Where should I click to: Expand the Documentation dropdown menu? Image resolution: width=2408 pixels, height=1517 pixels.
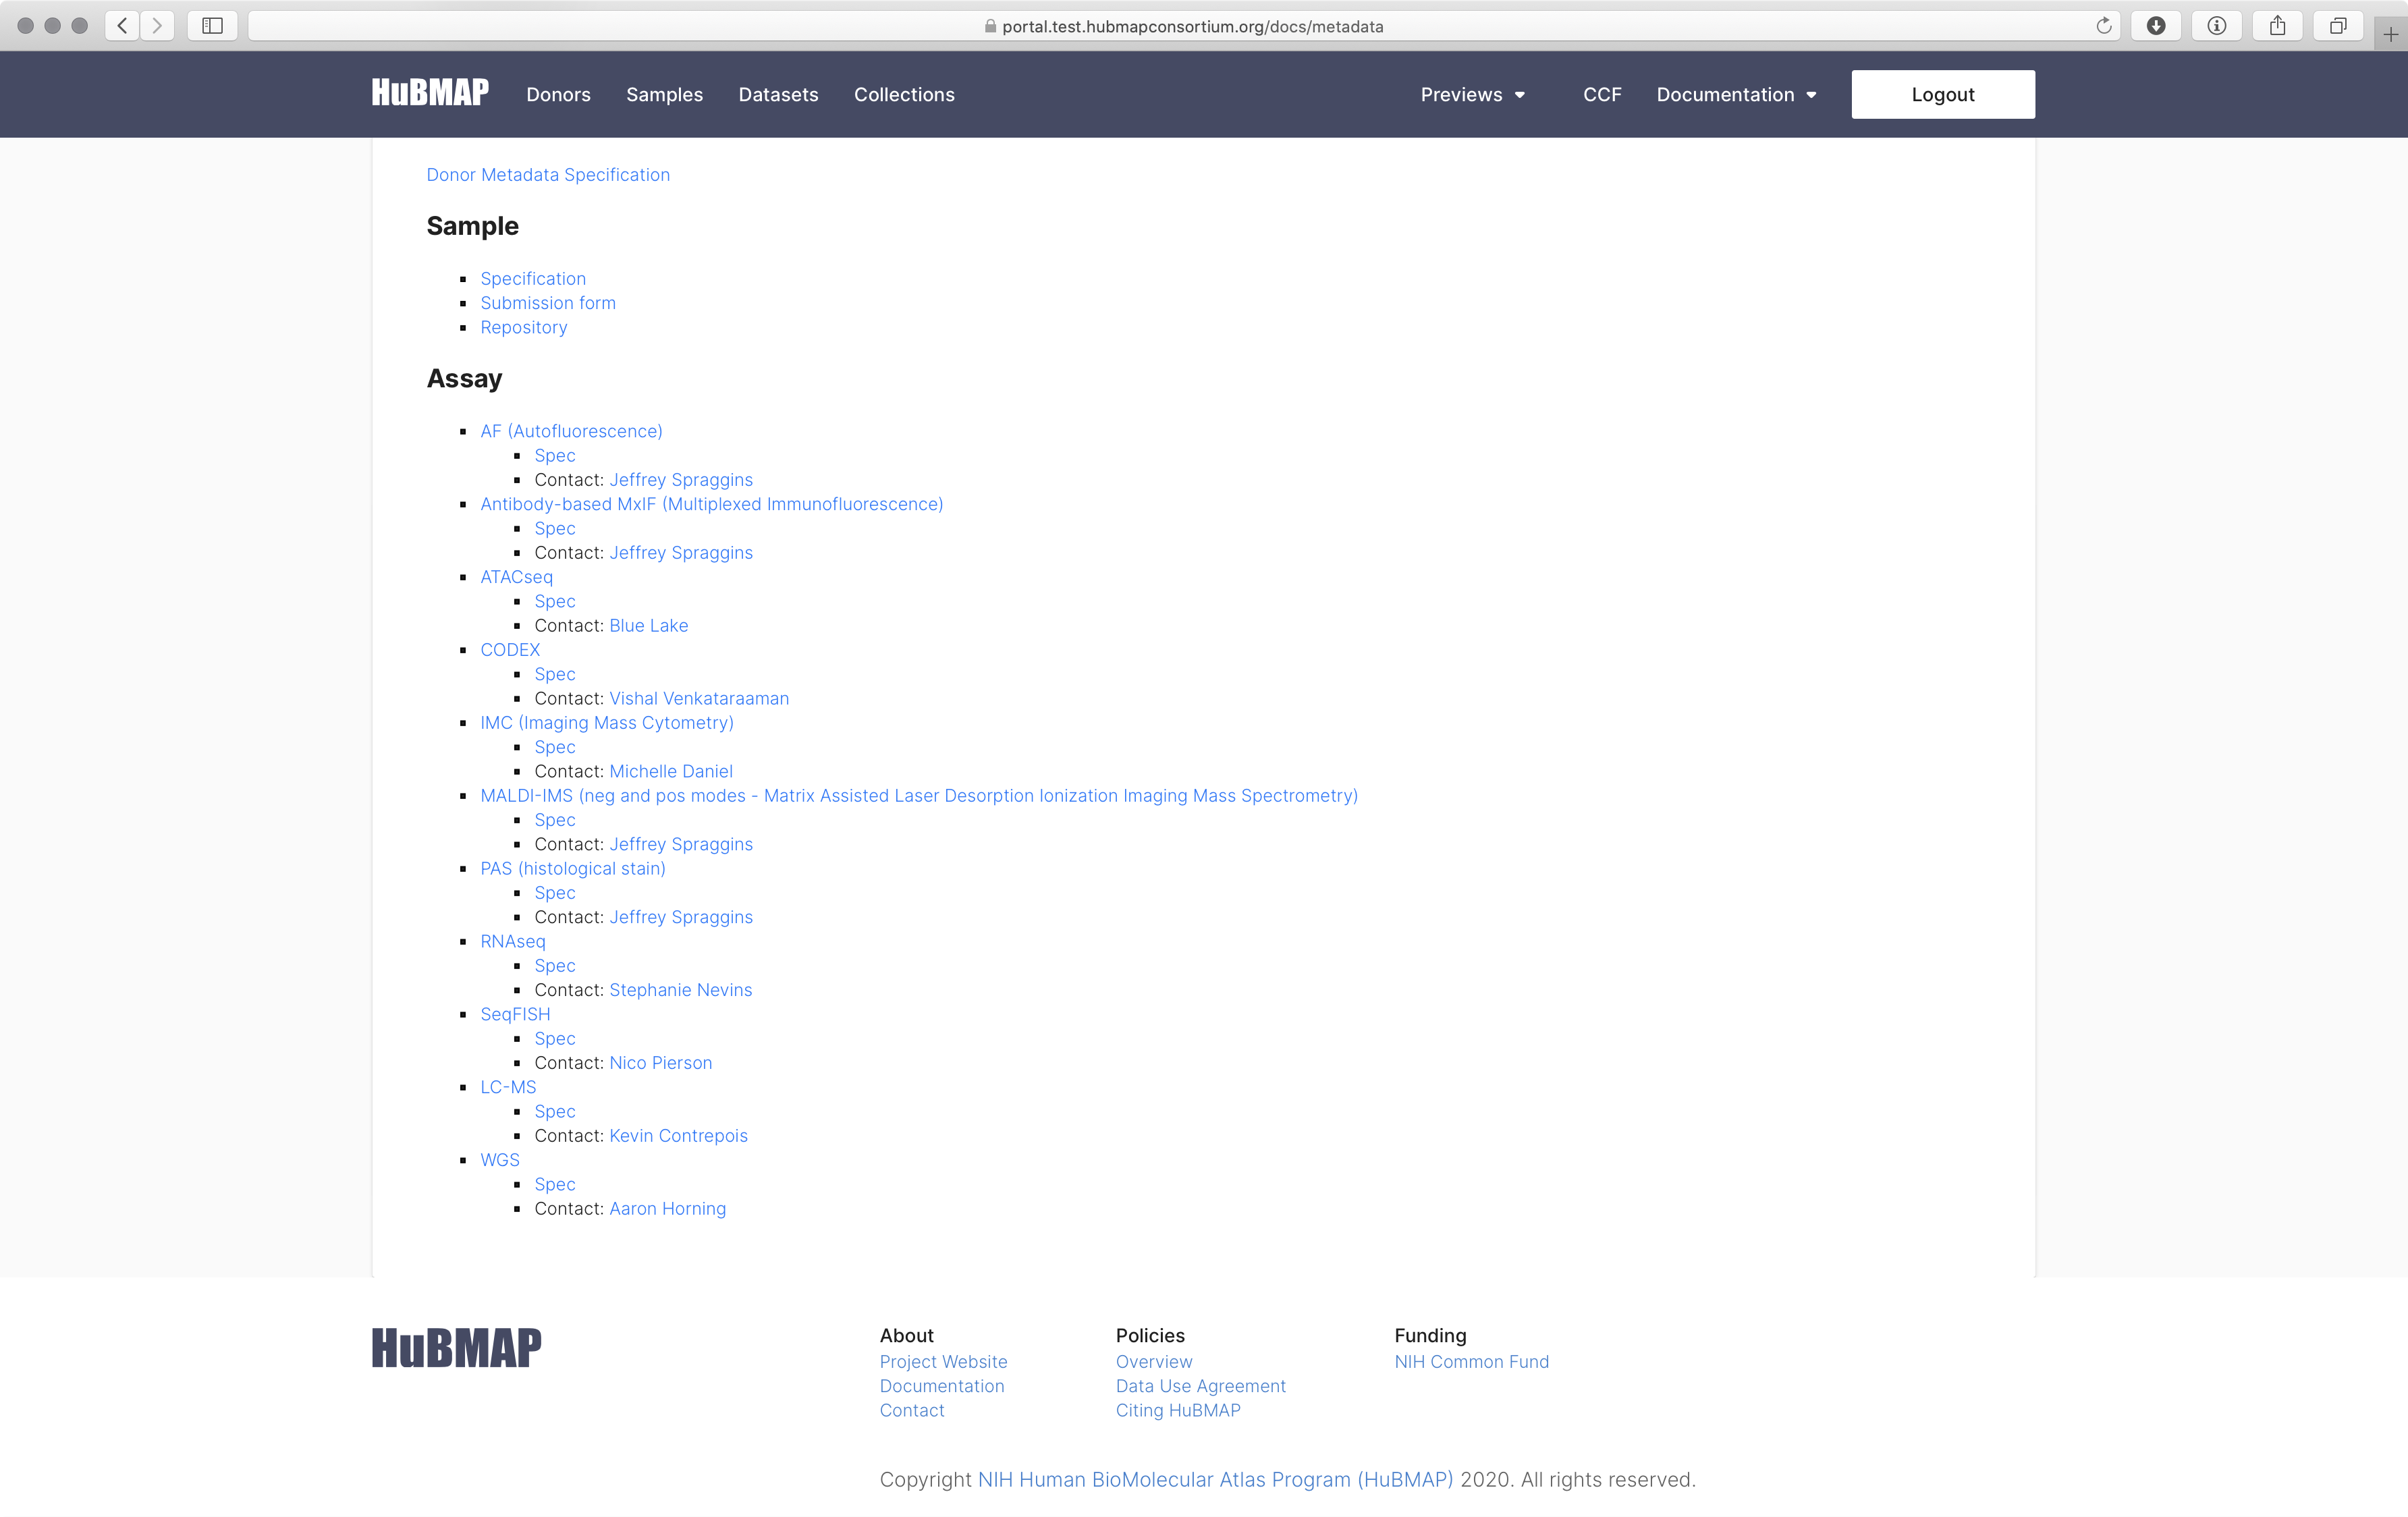click(1737, 94)
